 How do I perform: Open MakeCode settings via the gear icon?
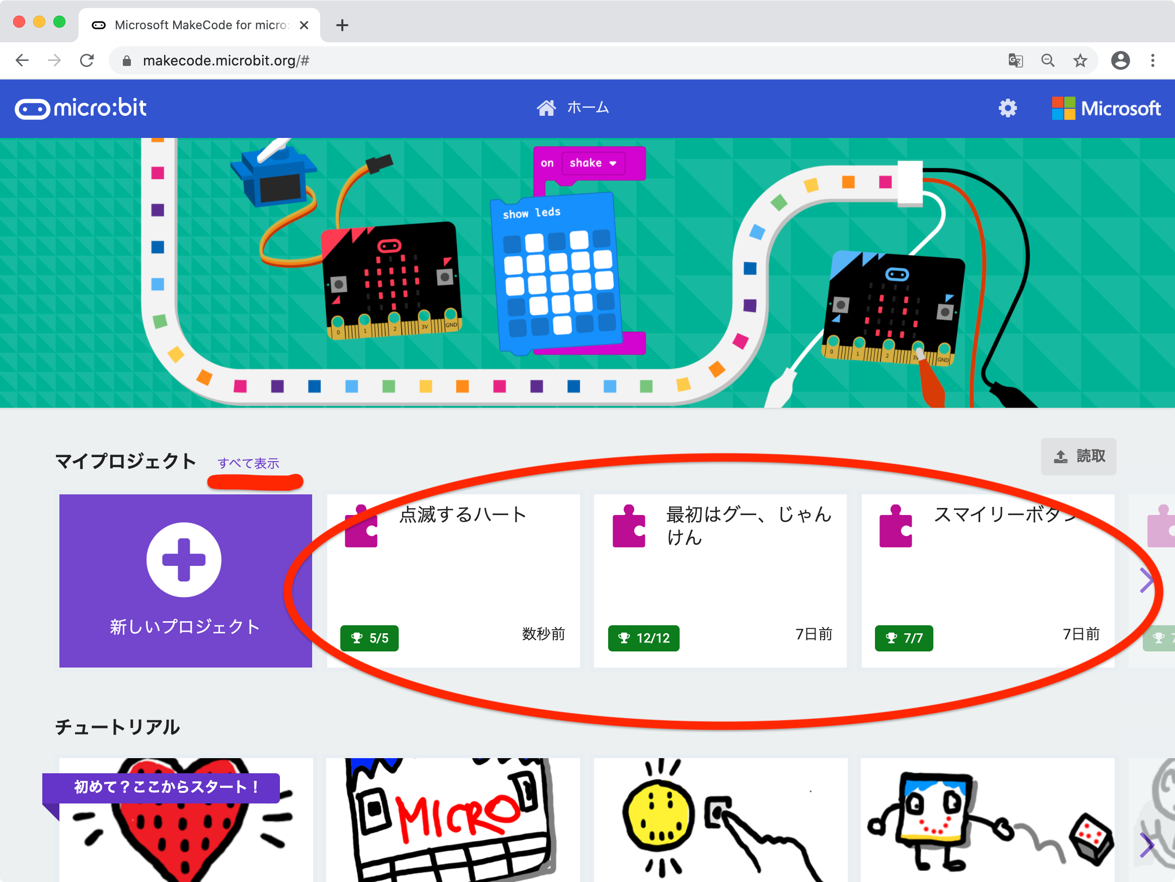(1008, 108)
